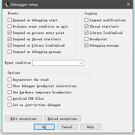Uncheck Thread start/exit logging

86,26
